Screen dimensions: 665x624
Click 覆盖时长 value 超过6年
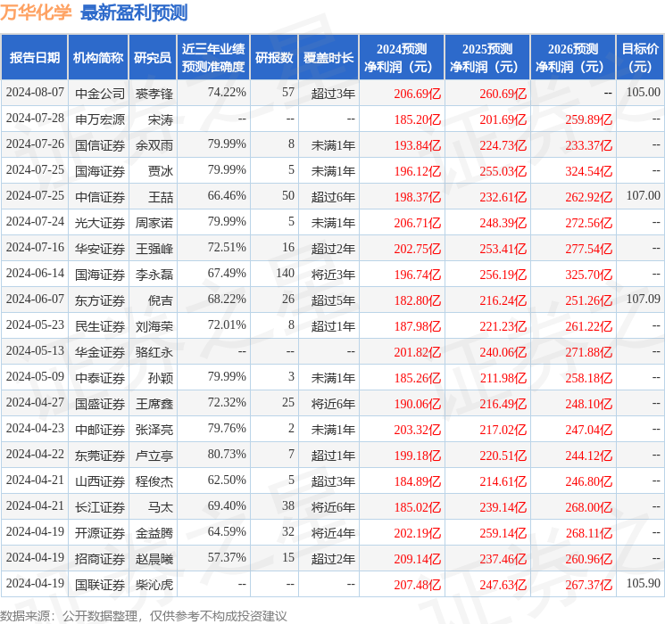pyautogui.click(x=333, y=197)
